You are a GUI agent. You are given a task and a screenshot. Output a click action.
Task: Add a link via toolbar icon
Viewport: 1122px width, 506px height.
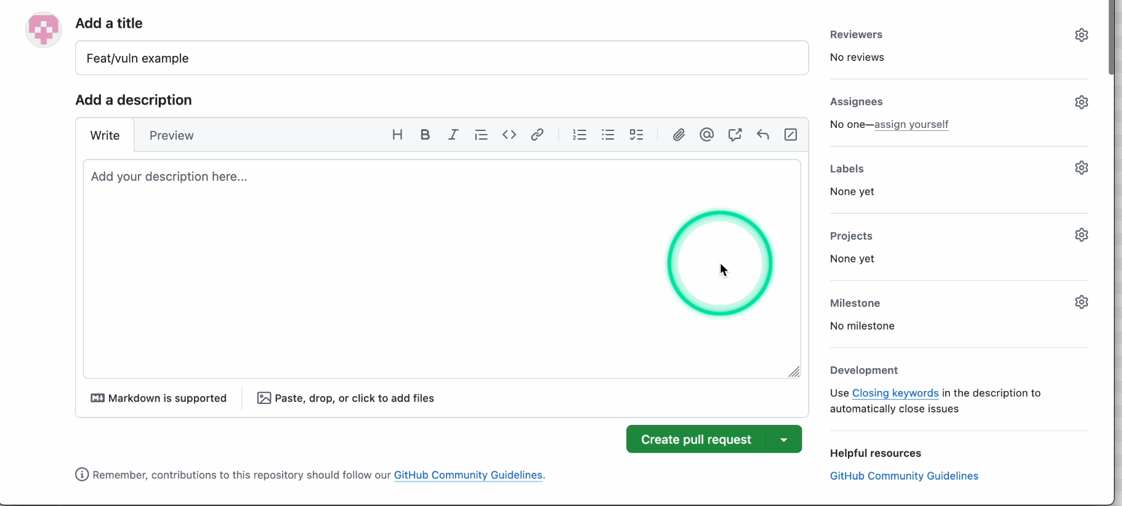click(538, 135)
